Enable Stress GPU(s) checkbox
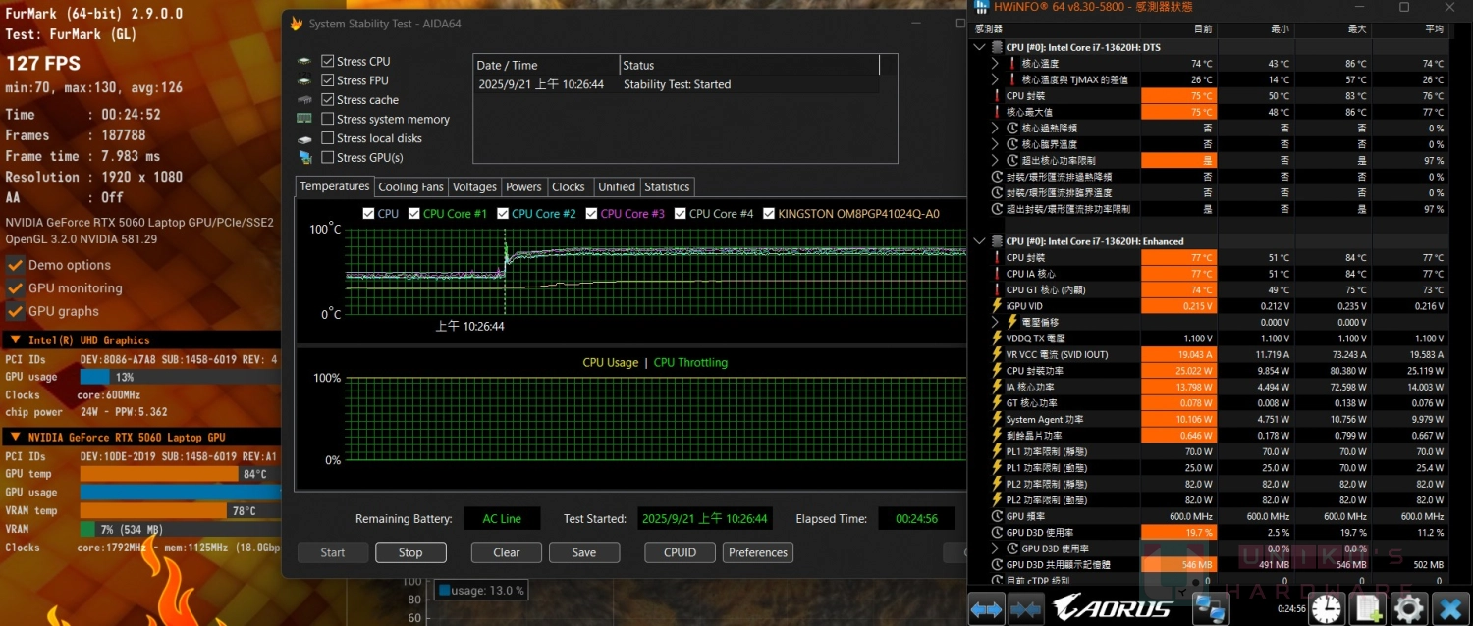The height and width of the screenshot is (626, 1473). (x=328, y=157)
